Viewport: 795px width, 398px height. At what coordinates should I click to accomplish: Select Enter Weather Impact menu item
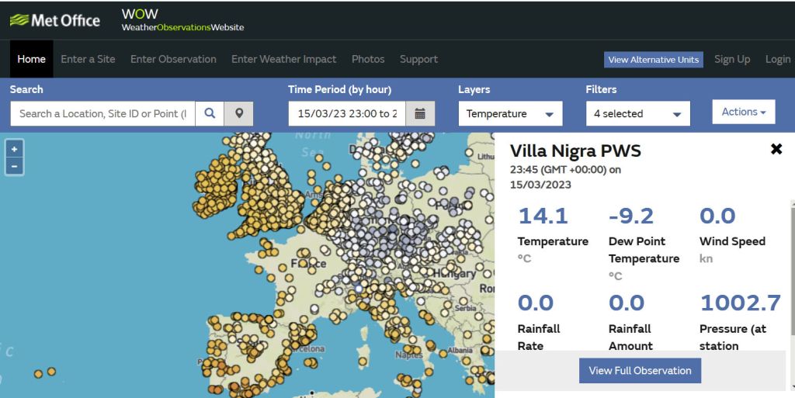click(x=283, y=59)
